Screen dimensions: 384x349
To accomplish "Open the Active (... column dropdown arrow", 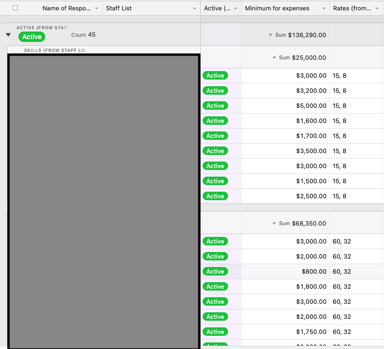I will pyautogui.click(x=235, y=8).
